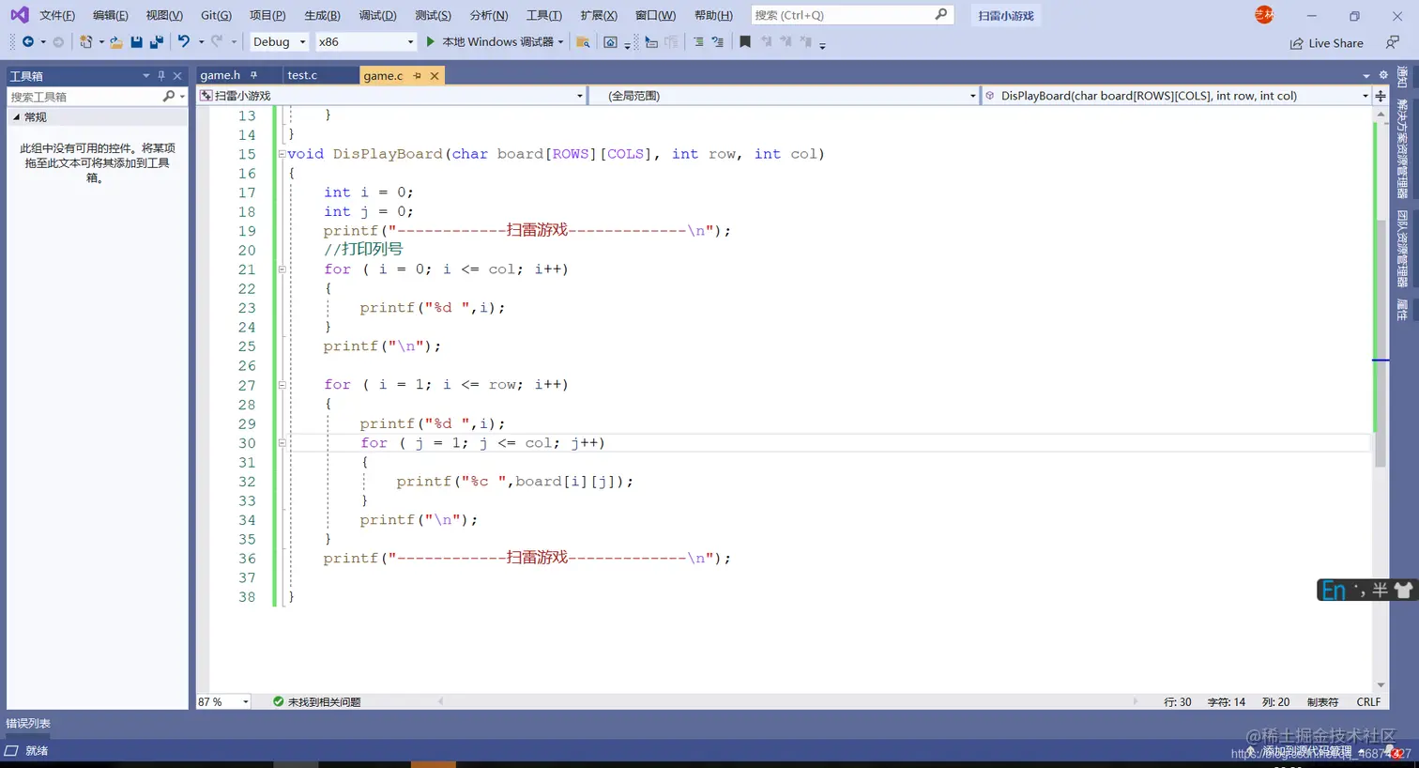1419x768 pixels.
Task: Open the 编辑(E) menu
Action: point(110,15)
